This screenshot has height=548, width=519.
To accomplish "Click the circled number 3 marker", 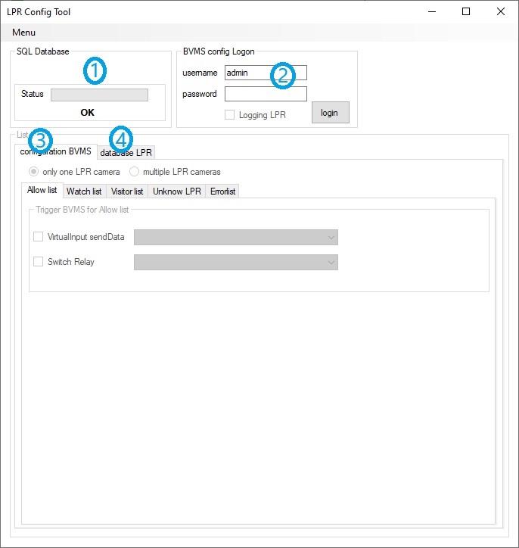I will pyautogui.click(x=39, y=141).
